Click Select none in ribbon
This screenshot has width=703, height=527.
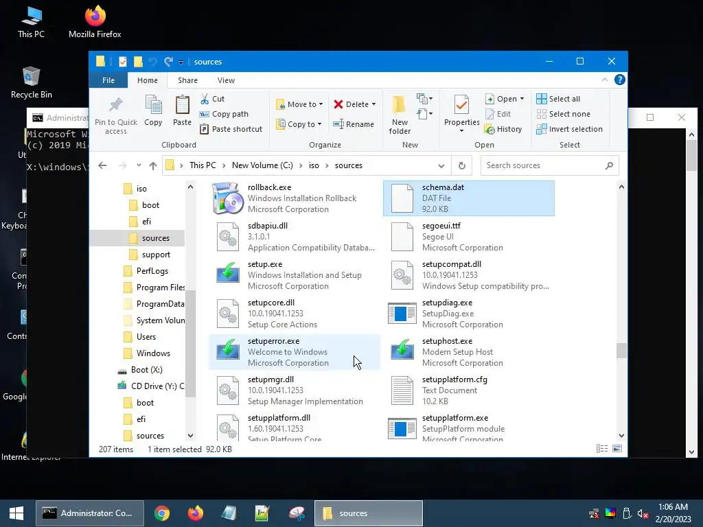pyautogui.click(x=564, y=115)
